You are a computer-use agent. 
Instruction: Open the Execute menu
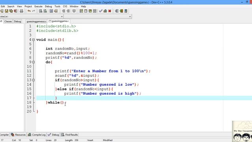(x=39, y=6)
